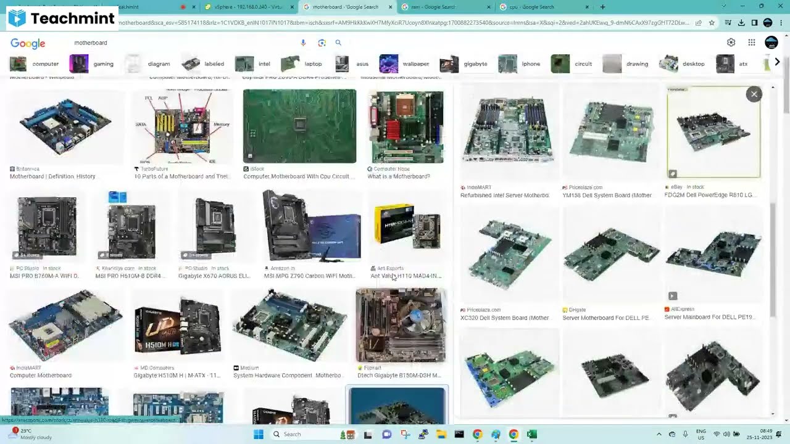Open Google quick settings gear
The width and height of the screenshot is (790, 444).
tap(731, 43)
